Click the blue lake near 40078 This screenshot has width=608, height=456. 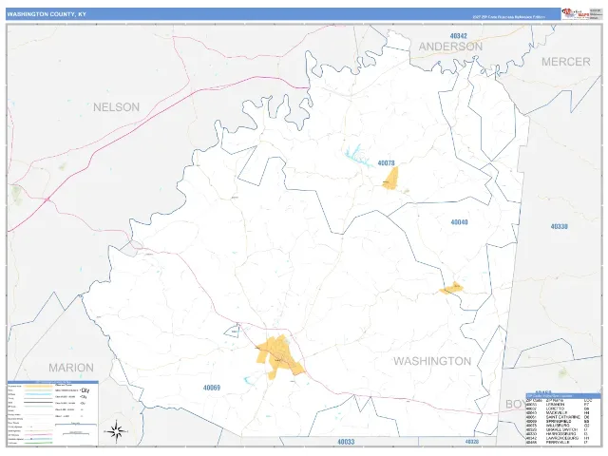pyautogui.click(x=357, y=155)
